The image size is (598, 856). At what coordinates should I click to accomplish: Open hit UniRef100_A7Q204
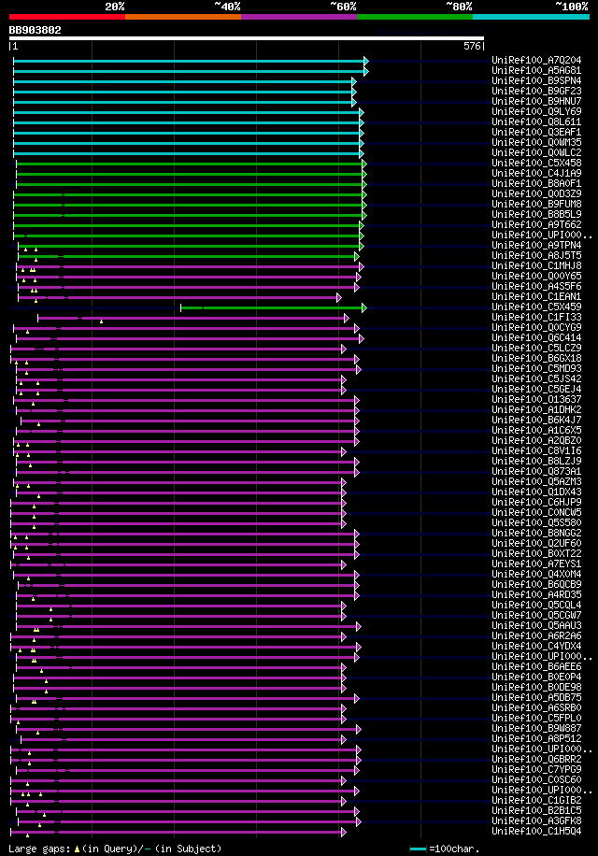pyautogui.click(x=536, y=60)
